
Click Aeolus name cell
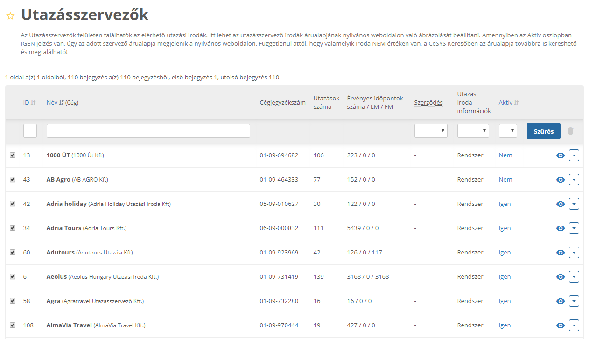coord(103,277)
